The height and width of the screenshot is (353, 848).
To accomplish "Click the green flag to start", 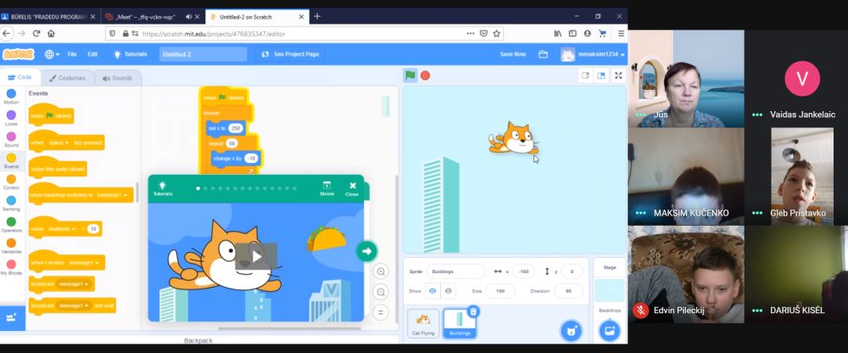I will 410,76.
